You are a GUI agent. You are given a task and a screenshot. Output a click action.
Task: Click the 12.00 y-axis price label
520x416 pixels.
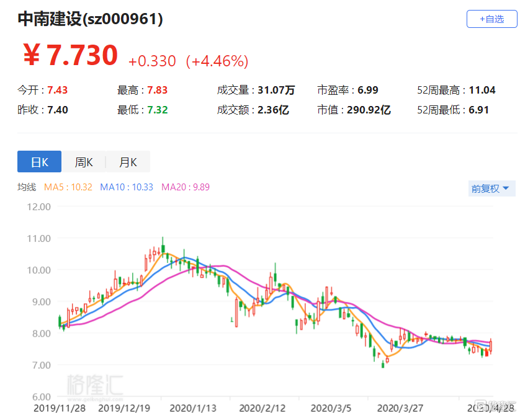[x=39, y=207]
